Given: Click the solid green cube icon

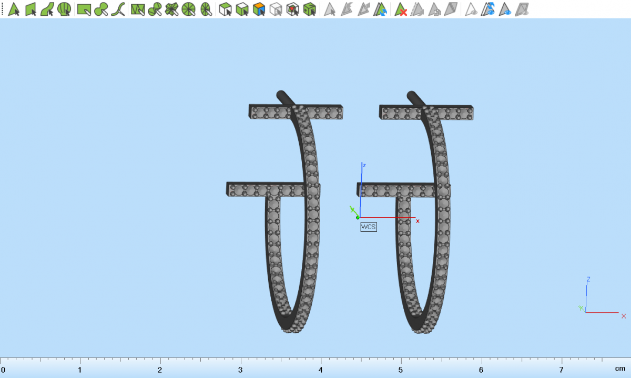Looking at the screenshot, I should point(310,9).
